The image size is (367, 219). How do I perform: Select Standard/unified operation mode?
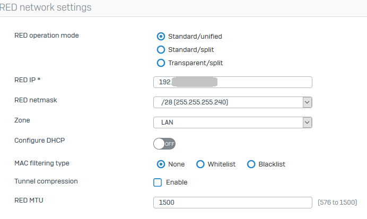pos(161,36)
